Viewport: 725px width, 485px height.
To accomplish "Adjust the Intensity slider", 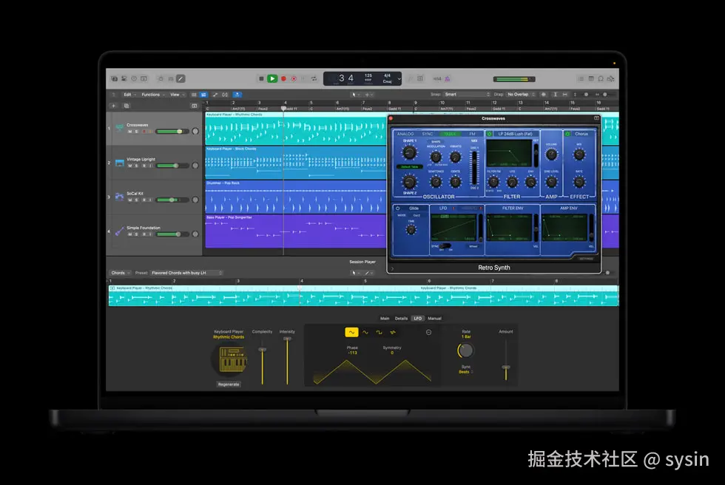I will [x=287, y=360].
